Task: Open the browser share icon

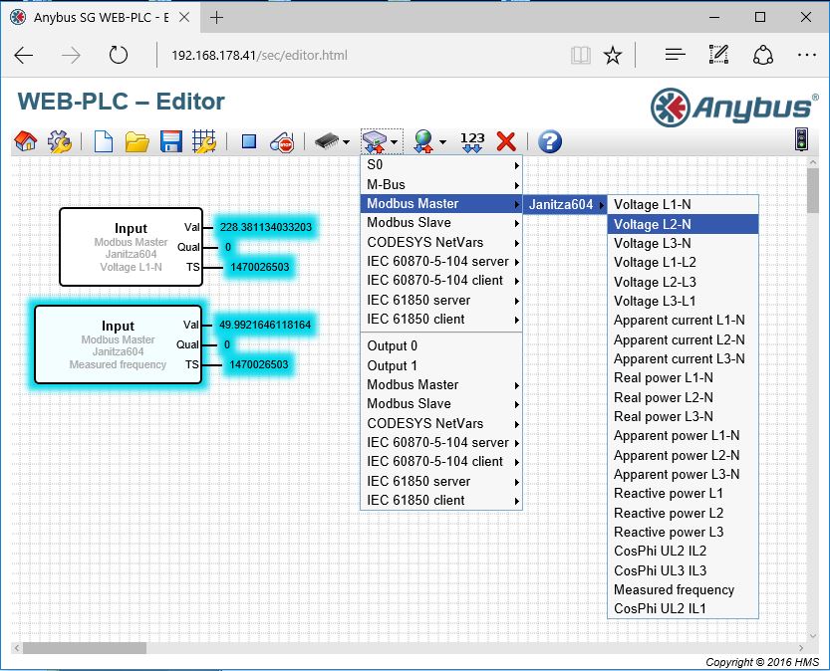Action: [x=763, y=55]
